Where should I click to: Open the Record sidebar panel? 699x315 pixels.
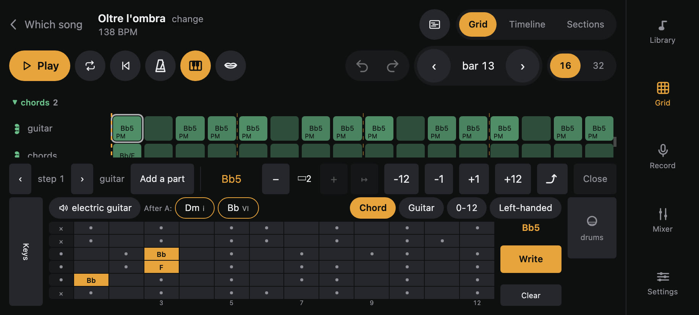click(663, 157)
